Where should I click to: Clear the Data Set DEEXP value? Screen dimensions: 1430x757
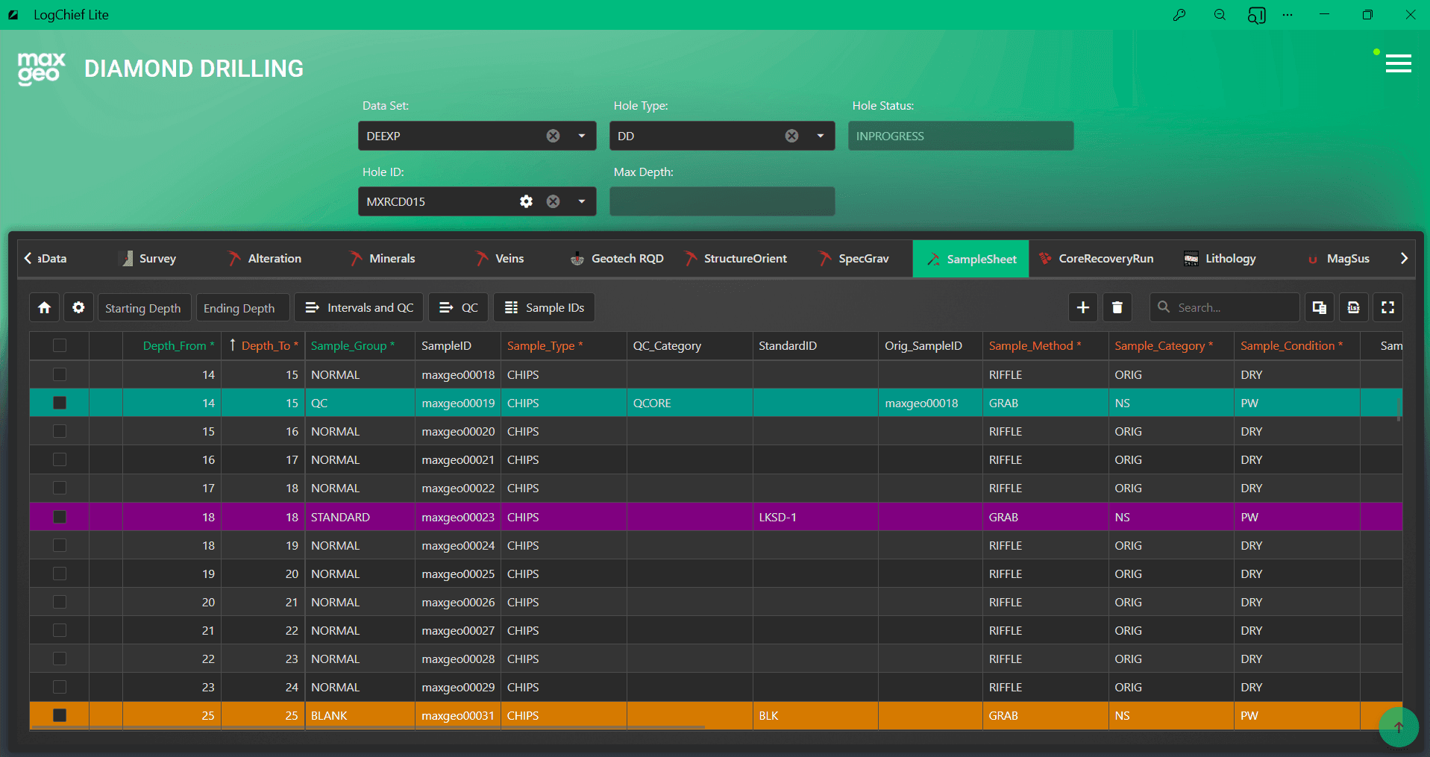coord(553,136)
